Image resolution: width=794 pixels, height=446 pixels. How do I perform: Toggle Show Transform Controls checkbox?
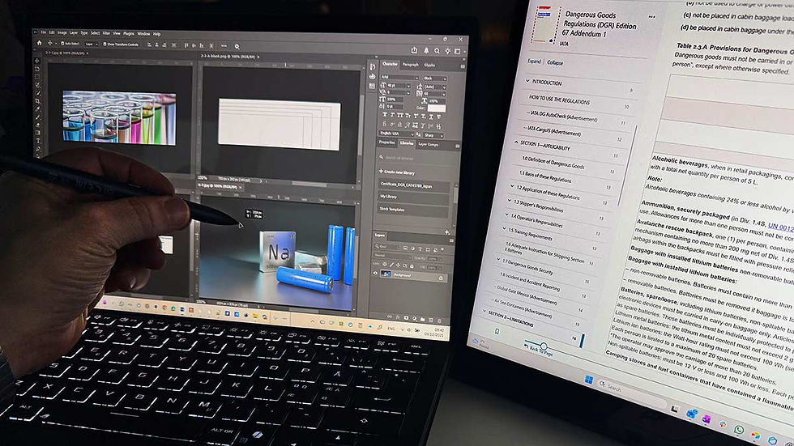(105, 44)
